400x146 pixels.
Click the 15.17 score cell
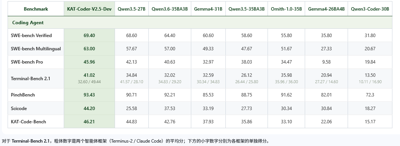pyautogui.click(x=370, y=121)
